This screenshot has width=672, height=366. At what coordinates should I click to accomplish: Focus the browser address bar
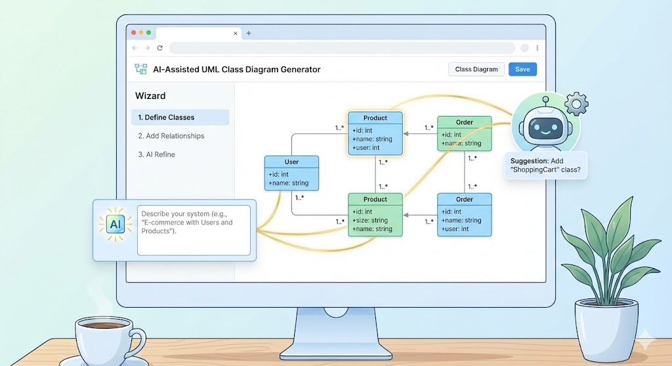341,48
